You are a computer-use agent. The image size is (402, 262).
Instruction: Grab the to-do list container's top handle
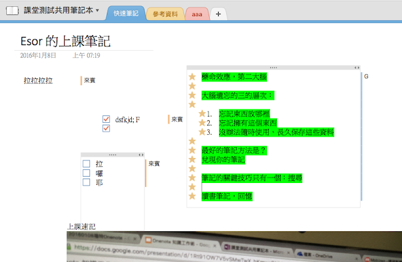coord(112,155)
